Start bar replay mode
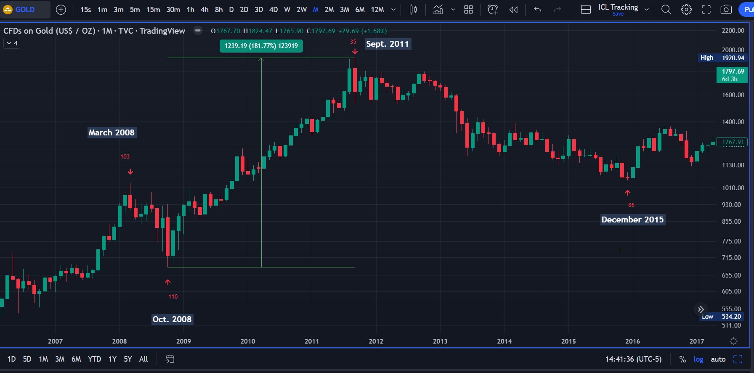Viewport: 754px width, 373px height. (x=513, y=10)
